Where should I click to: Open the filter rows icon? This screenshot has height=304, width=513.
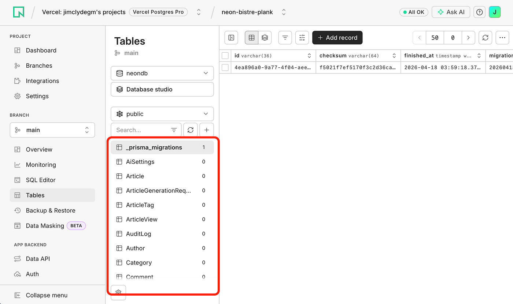[x=285, y=38]
